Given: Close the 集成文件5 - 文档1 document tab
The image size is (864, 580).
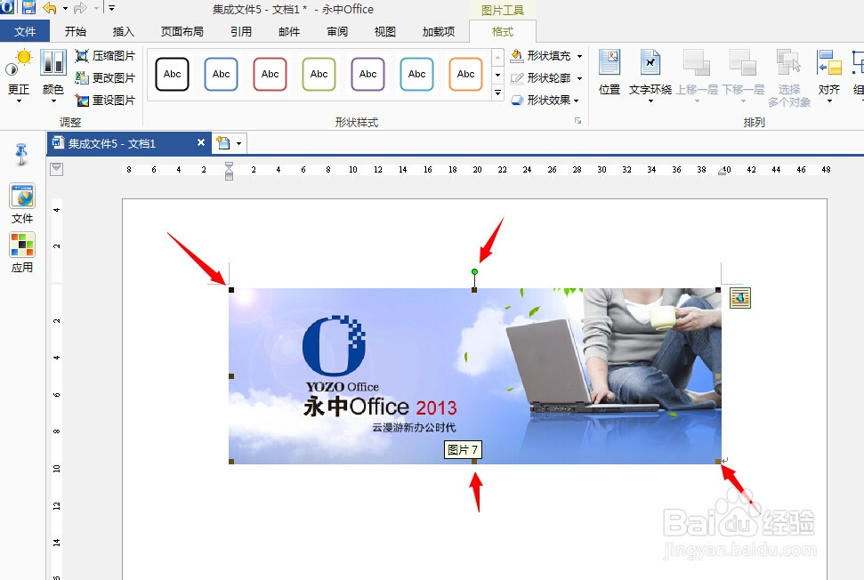Looking at the screenshot, I should [201, 142].
